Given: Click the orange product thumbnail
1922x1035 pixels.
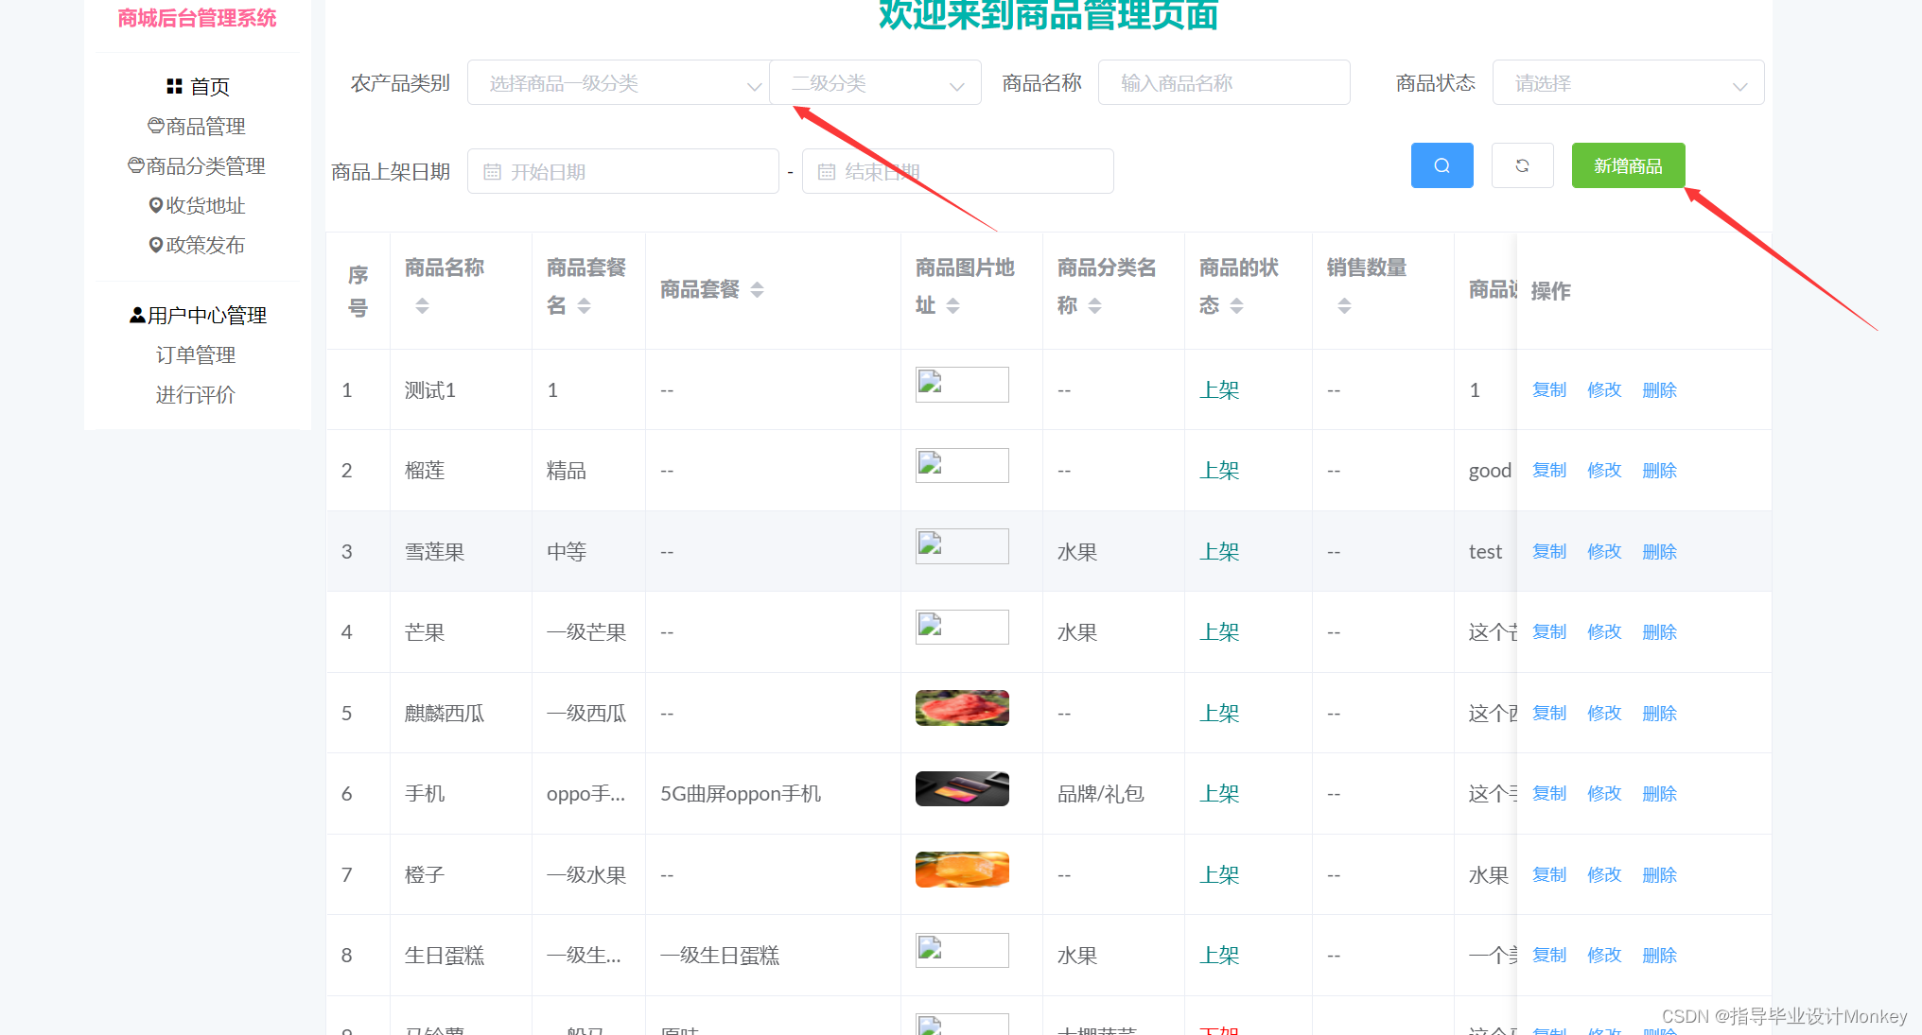Looking at the screenshot, I should (962, 870).
